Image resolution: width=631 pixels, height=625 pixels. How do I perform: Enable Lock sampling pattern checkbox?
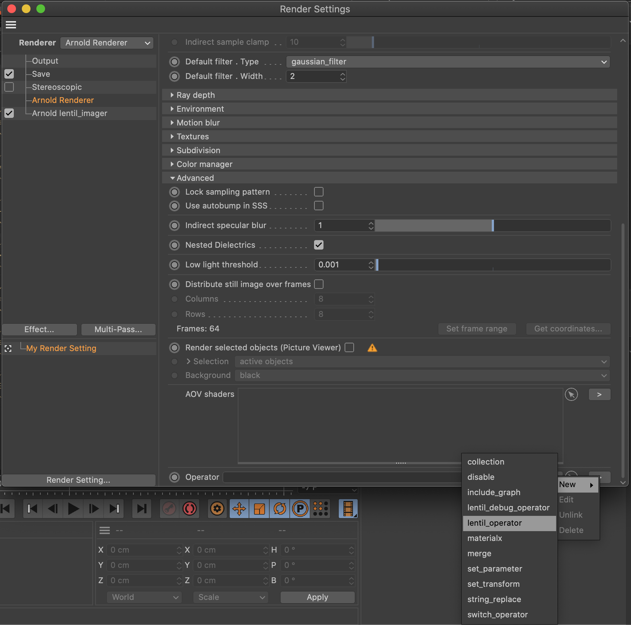coord(319,192)
